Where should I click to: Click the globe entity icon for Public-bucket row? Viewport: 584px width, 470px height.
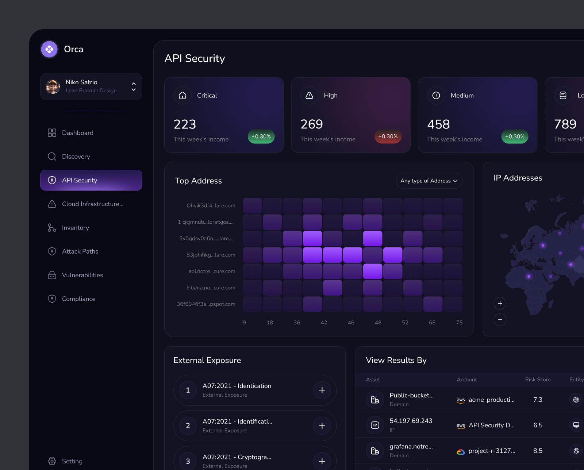[x=576, y=400]
